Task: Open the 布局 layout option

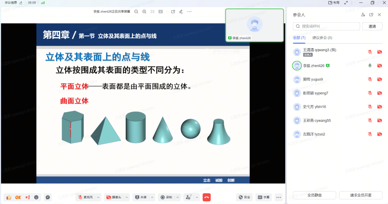Action: pos(334,3)
